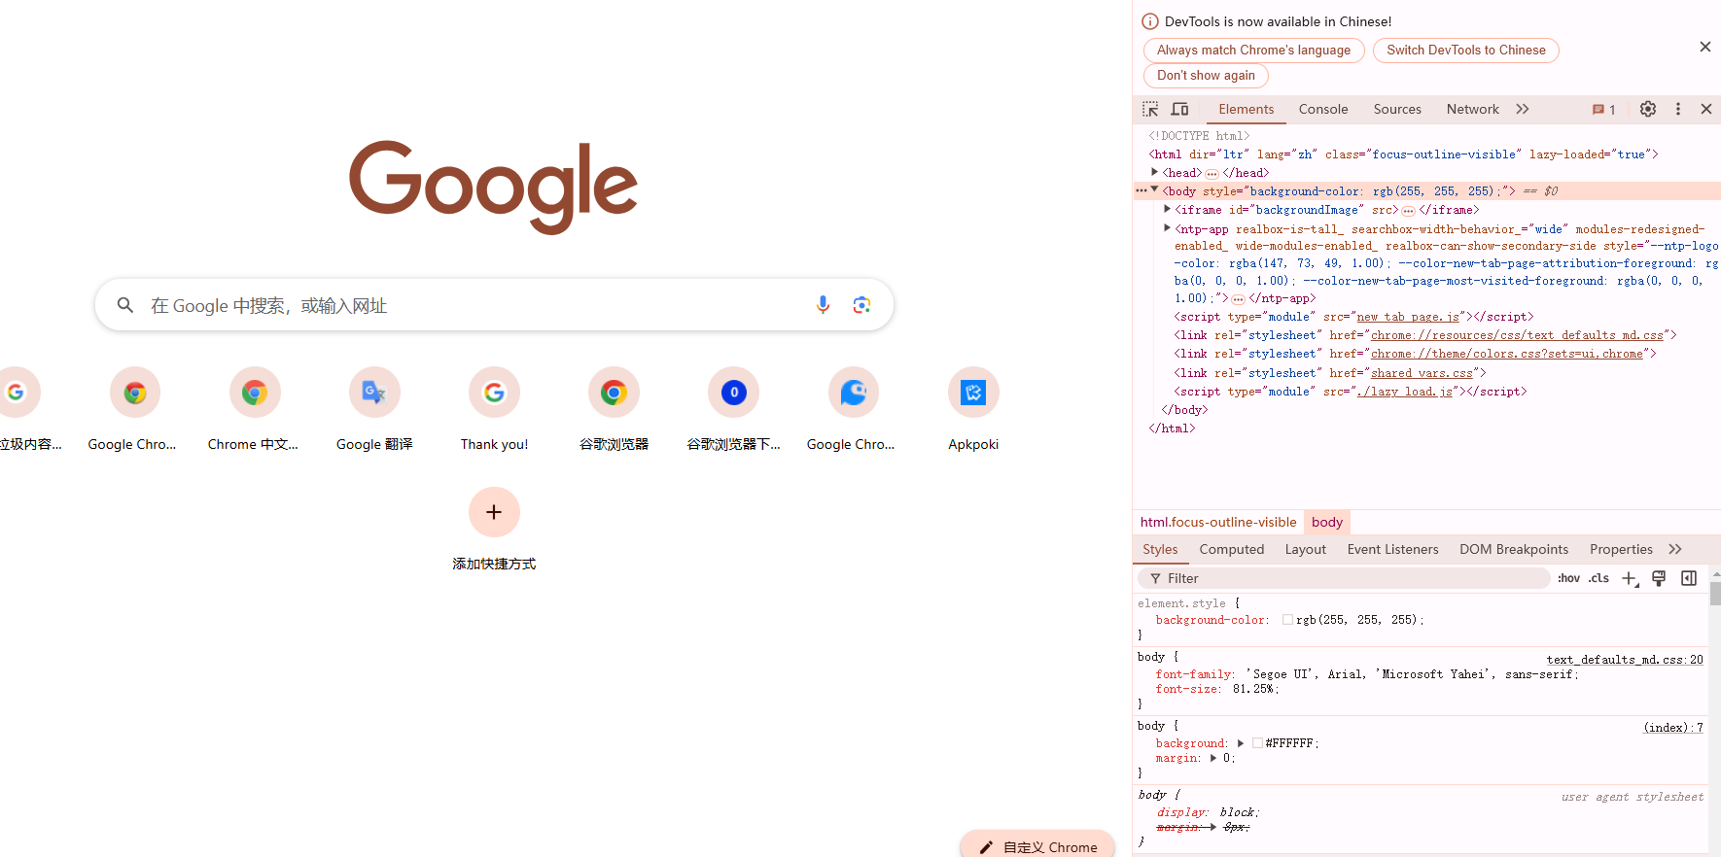
Task: Click Switch DevTools to Chinese button
Action: pyautogui.click(x=1466, y=51)
